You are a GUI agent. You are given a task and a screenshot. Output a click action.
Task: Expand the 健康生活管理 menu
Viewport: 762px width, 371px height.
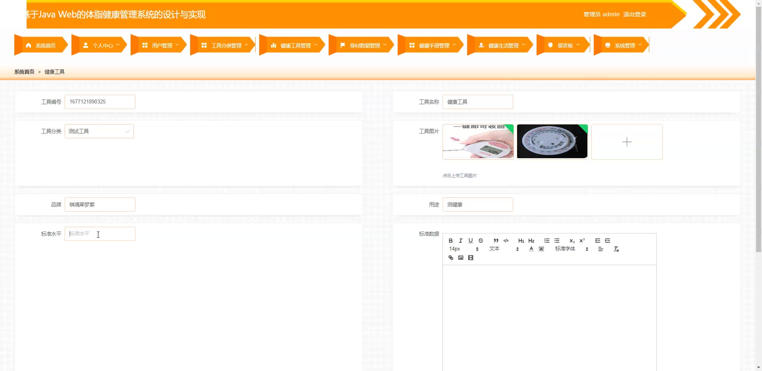[x=500, y=46]
